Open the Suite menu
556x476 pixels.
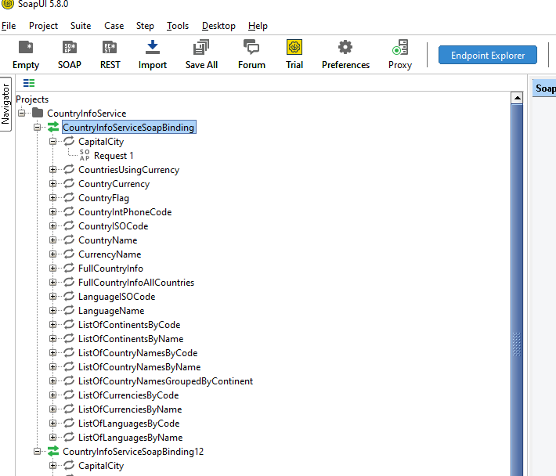81,26
